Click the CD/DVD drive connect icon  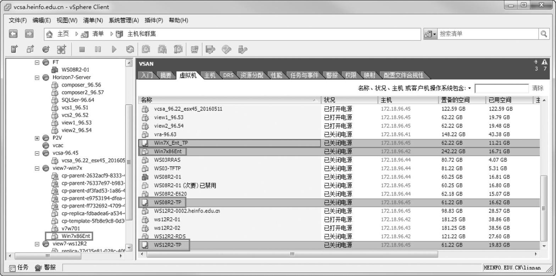[227, 50]
